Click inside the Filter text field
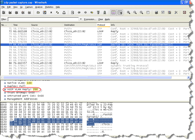Image resolution: width=195 pixels, height=140 pixels. [x=43, y=19]
